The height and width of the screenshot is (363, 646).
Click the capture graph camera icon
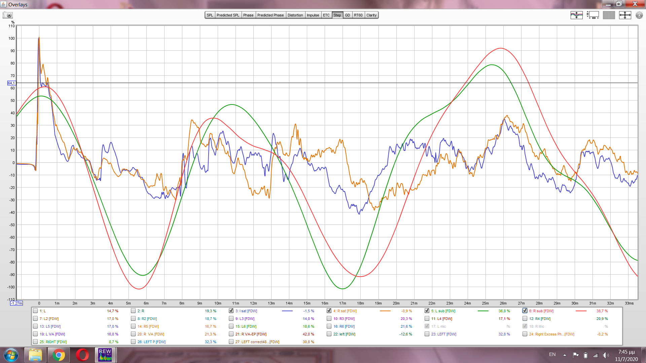click(x=7, y=15)
